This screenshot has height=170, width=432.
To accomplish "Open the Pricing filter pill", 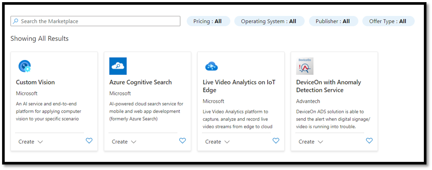I will click(x=208, y=21).
